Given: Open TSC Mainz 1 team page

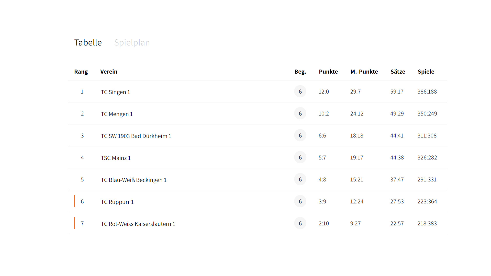Looking at the screenshot, I should tap(116, 158).
